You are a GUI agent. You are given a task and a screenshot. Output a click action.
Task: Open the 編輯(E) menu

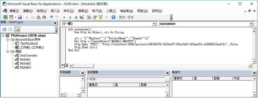click(28, 11)
